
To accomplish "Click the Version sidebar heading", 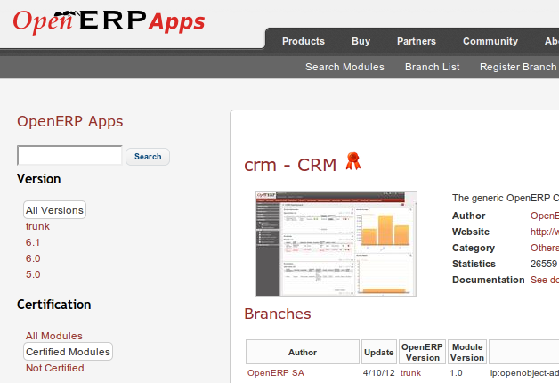I will [x=39, y=179].
